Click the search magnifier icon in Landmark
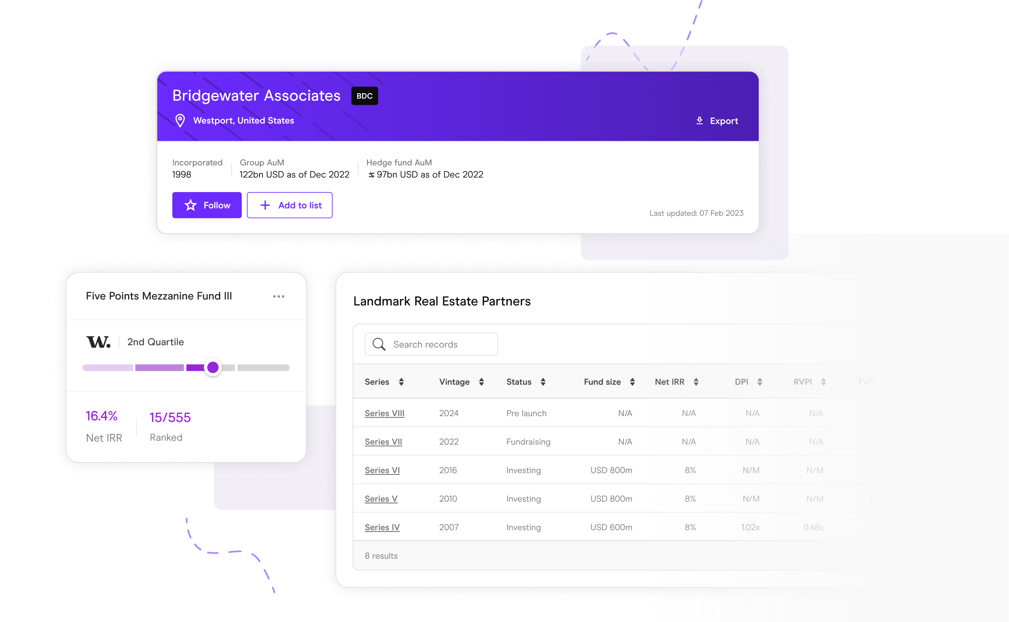The image size is (1009, 622). pyautogui.click(x=379, y=344)
